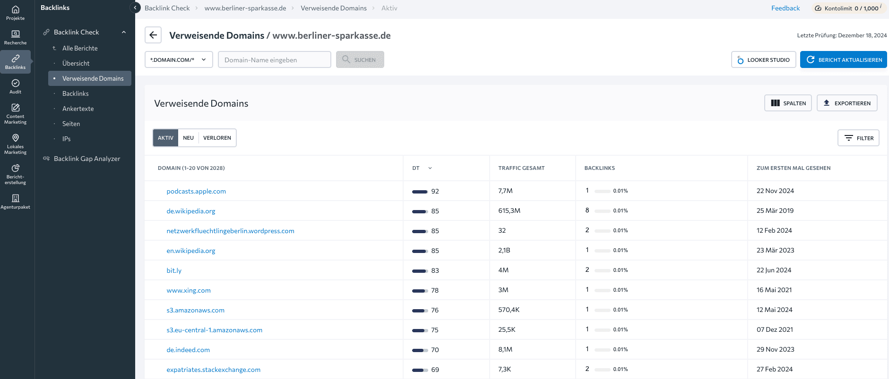
Task: Click the EXPORTIEREN button
Action: 847,103
